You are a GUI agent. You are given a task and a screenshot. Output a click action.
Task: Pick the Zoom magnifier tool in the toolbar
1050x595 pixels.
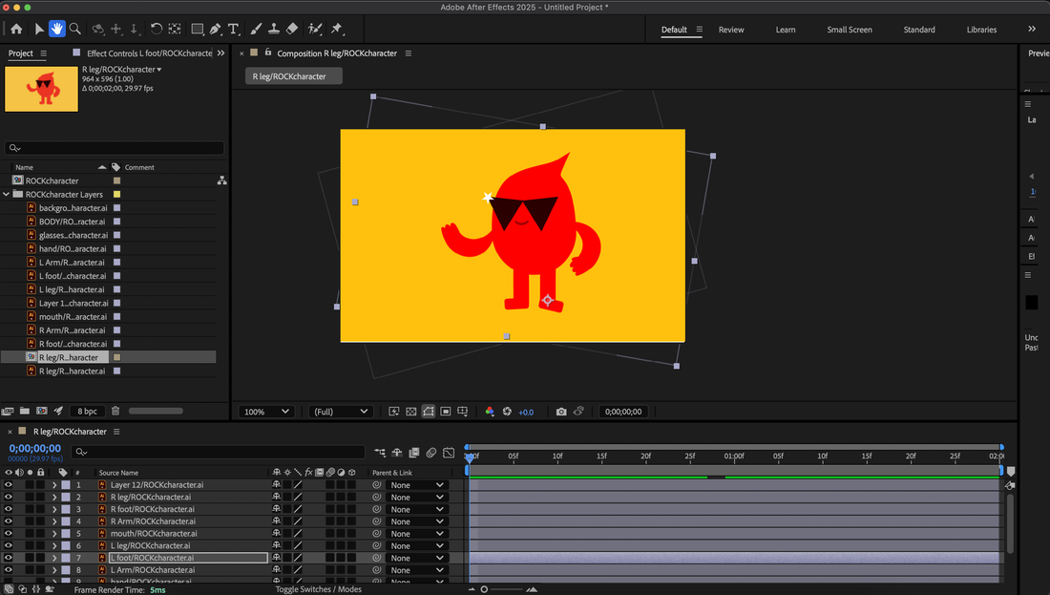click(75, 29)
